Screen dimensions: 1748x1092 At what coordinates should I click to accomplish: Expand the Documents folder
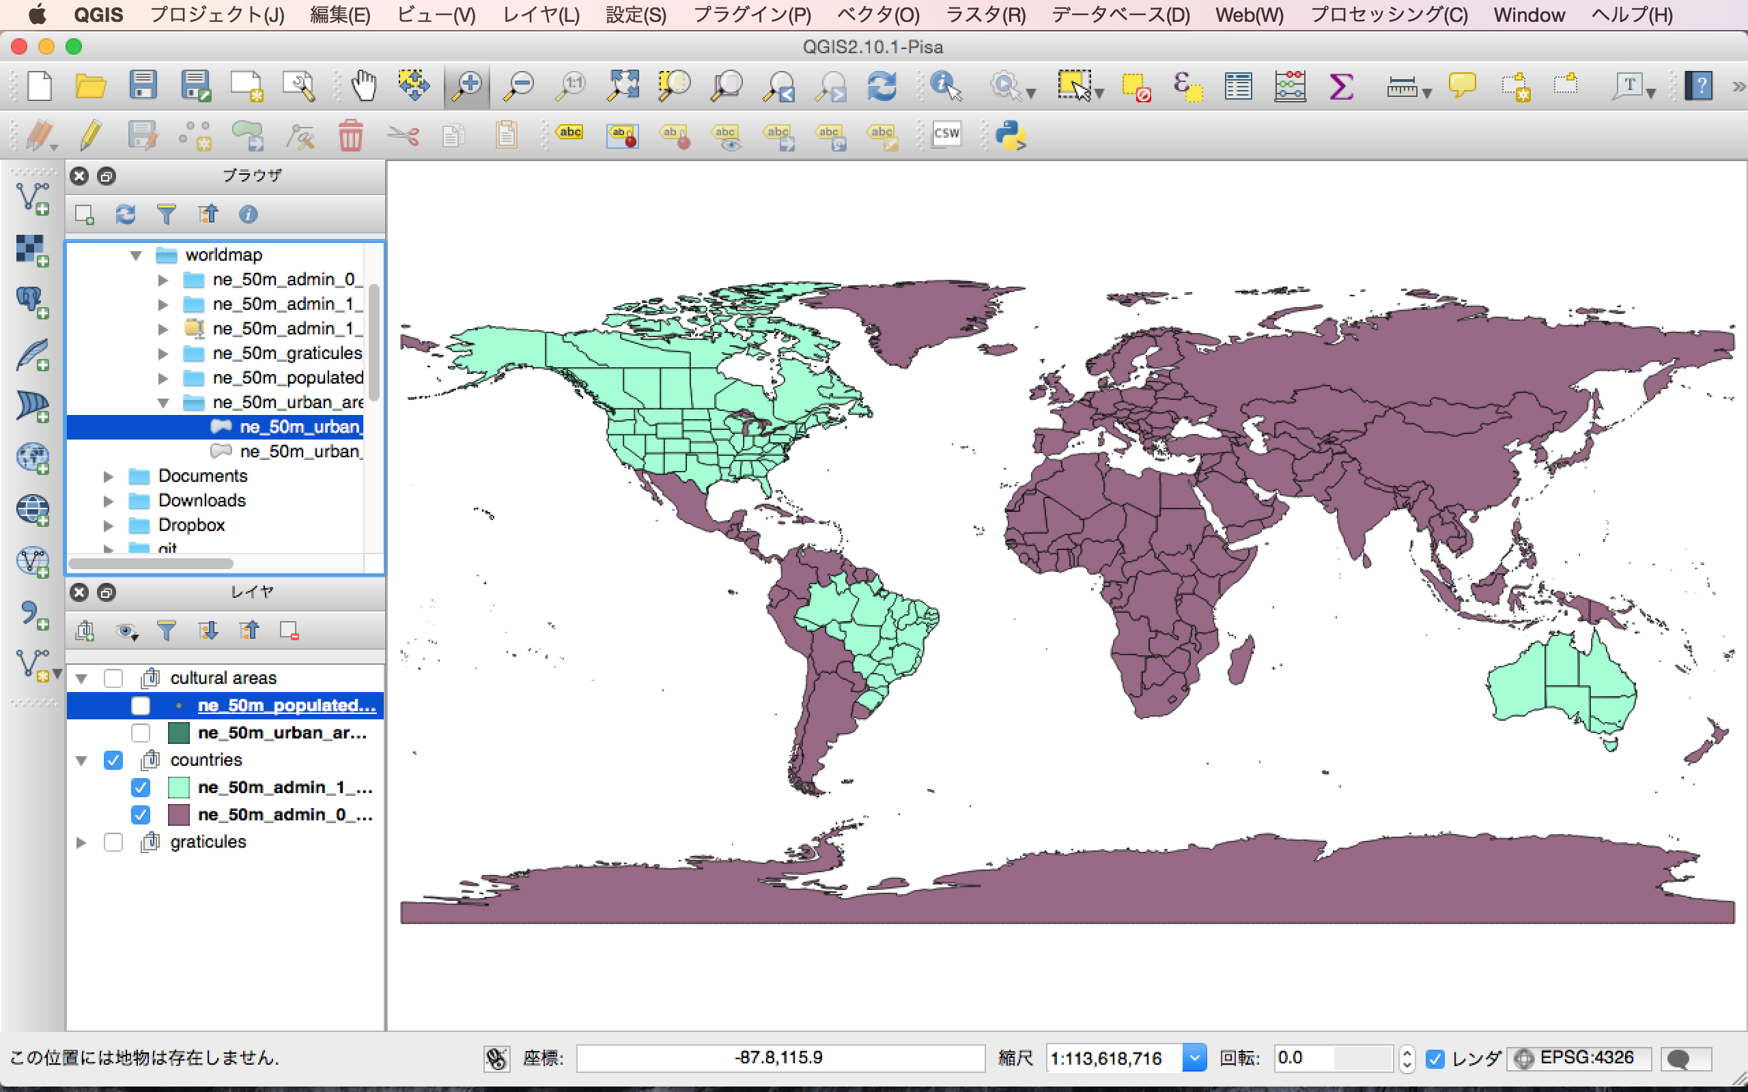coord(109,476)
